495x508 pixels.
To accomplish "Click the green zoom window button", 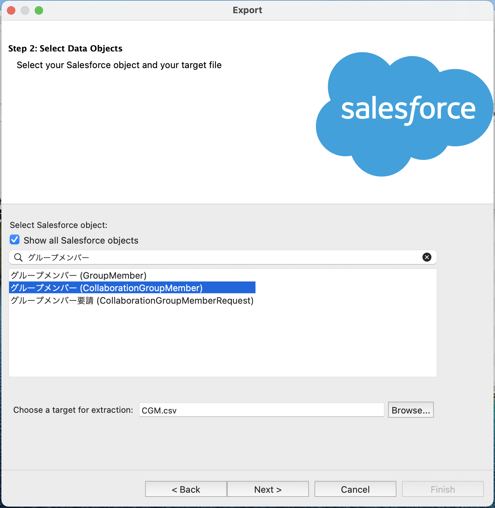I will (x=39, y=10).
